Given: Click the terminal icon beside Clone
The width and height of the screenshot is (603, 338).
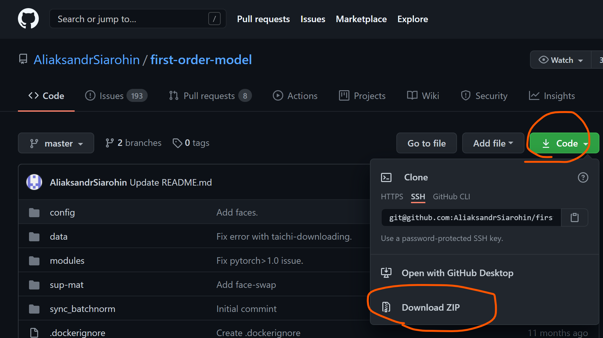Looking at the screenshot, I should pos(386,177).
